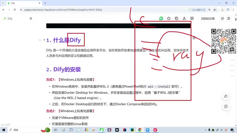Click the QR code image

(224, 41)
